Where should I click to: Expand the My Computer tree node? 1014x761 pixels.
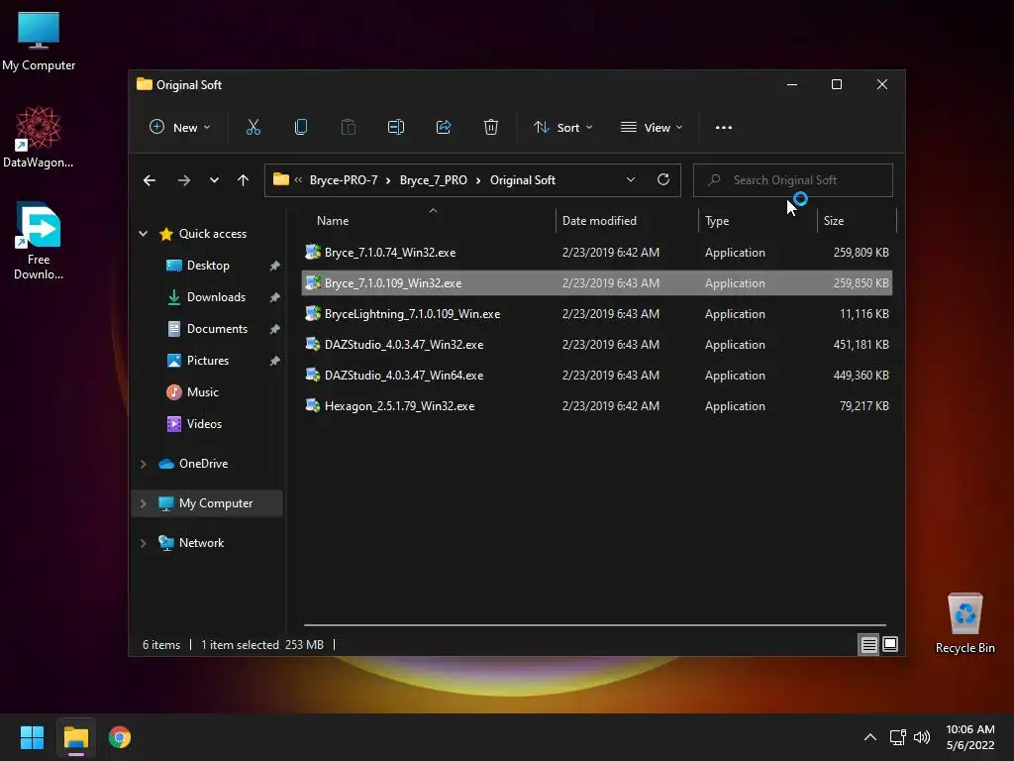(143, 503)
